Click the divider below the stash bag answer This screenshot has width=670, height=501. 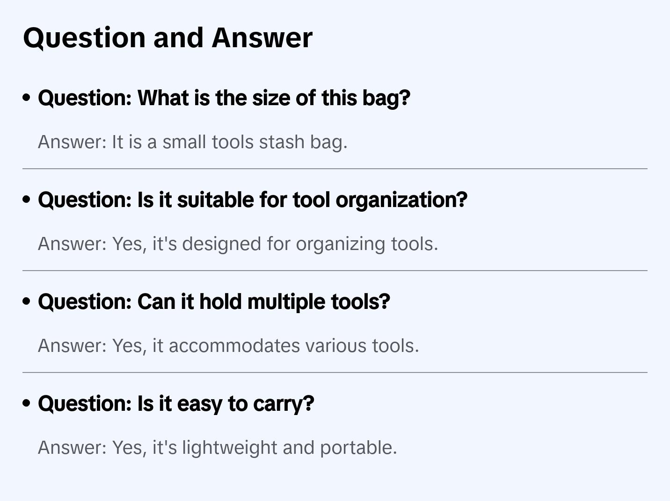tap(335, 169)
